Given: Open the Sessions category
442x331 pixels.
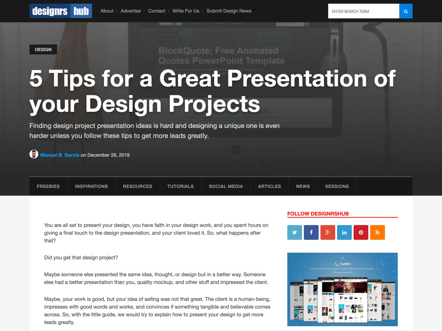Looking at the screenshot, I should pyautogui.click(x=337, y=186).
